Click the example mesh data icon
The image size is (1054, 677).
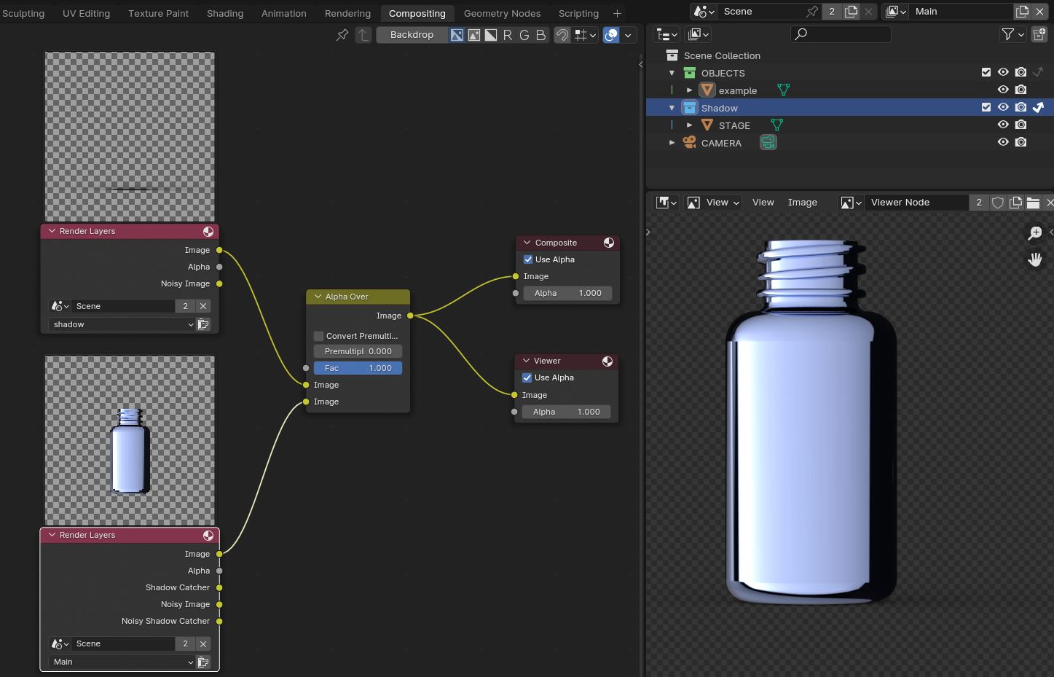784,90
